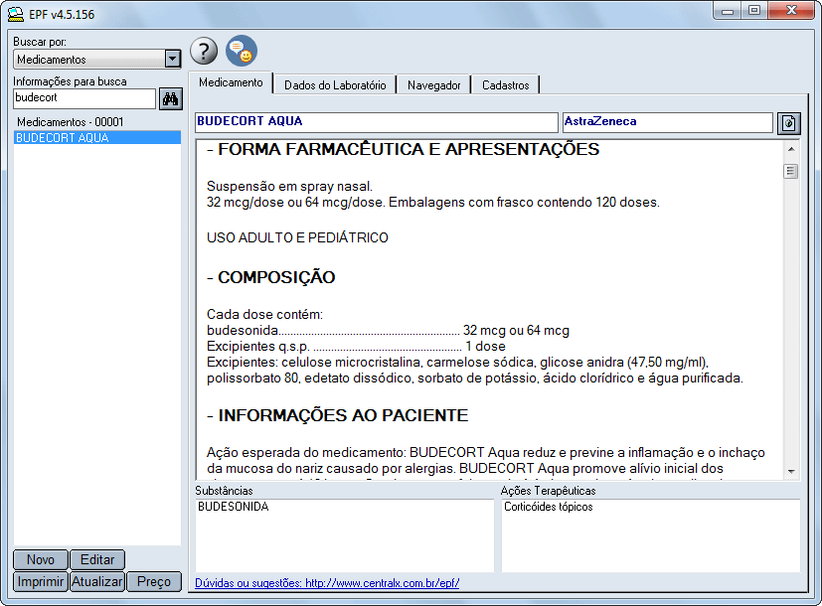Click the Editar button
Screen dimensions: 822x606
[x=97, y=560]
